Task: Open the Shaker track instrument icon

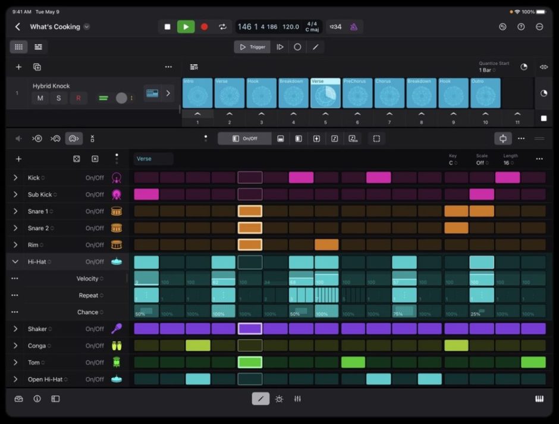Action: pos(117,328)
